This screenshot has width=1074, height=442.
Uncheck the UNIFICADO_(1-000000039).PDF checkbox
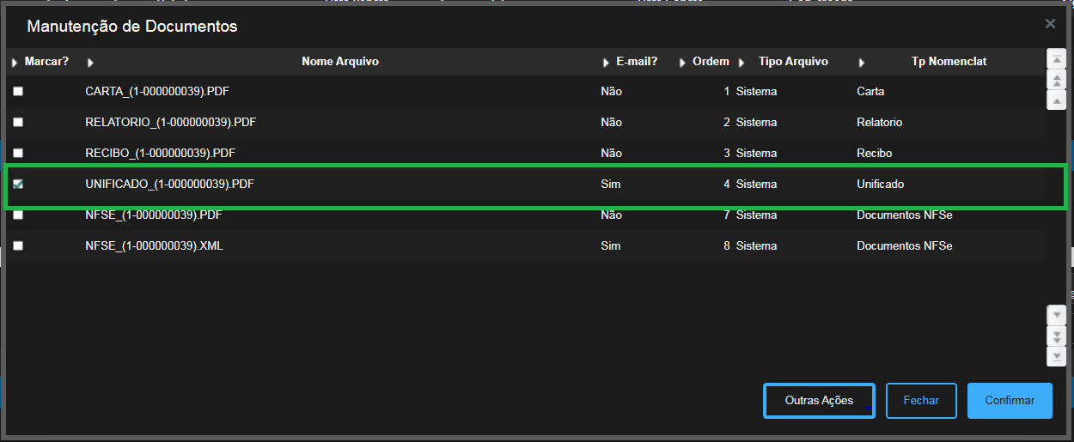coord(18,185)
